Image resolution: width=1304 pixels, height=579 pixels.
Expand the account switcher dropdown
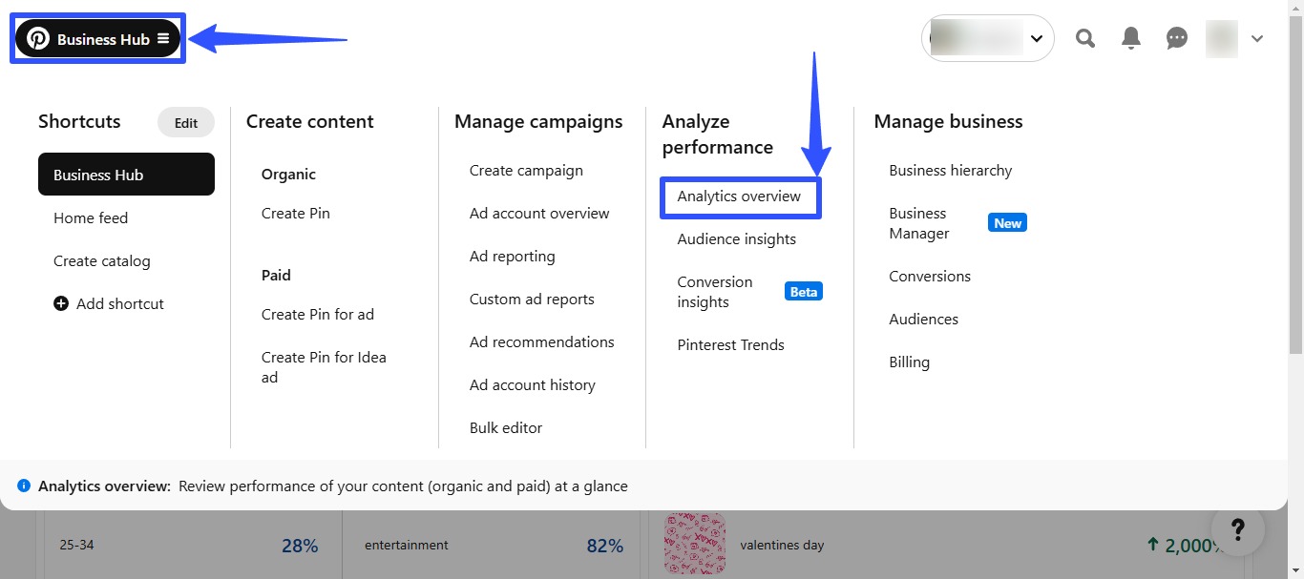tap(1037, 39)
